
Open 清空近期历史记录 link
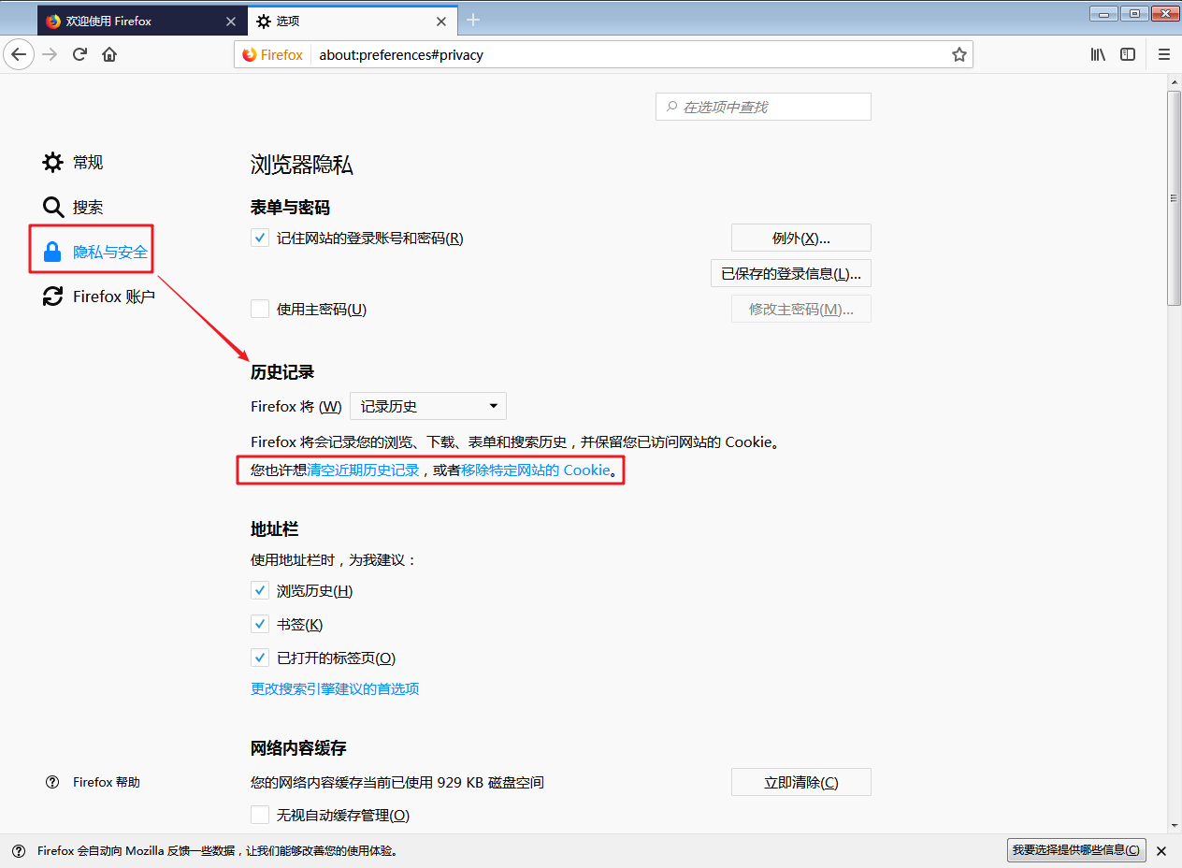[363, 470]
